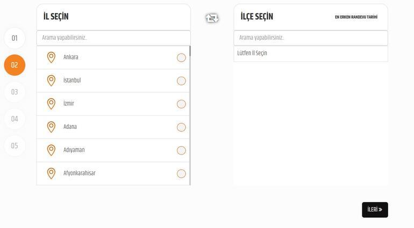Image resolution: width=414 pixels, height=228 pixels.
Task: Select the İstanbul radio button
Action: click(x=181, y=81)
